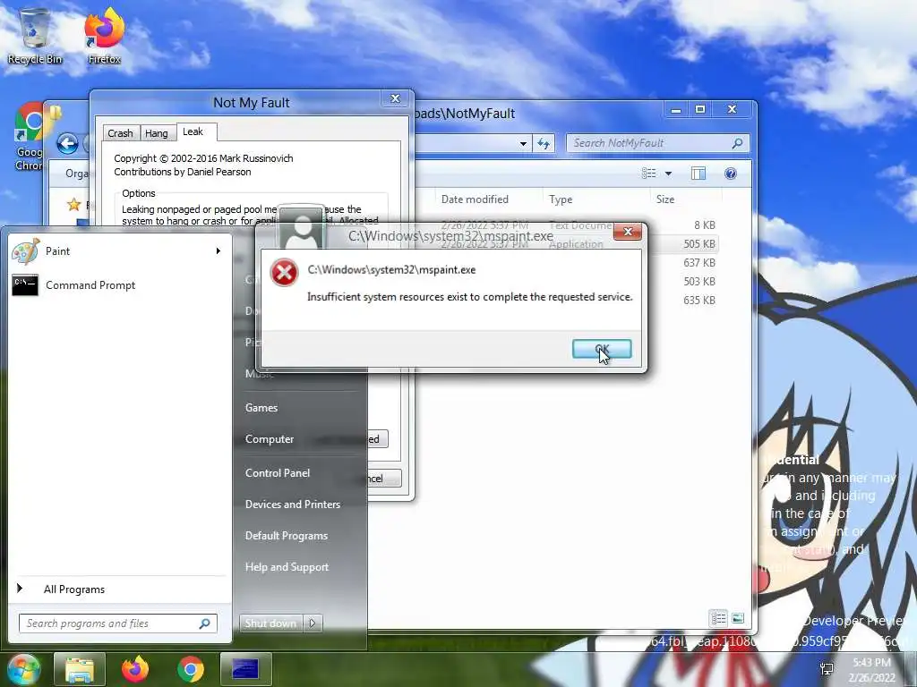Viewport: 917px width, 687px height.
Task: Click the Explorer search magnifier icon
Action: (738, 143)
